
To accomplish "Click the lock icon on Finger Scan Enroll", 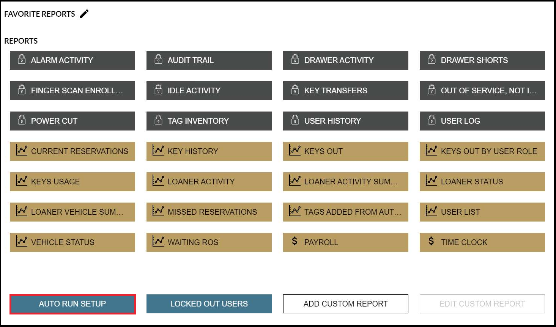I will point(22,90).
